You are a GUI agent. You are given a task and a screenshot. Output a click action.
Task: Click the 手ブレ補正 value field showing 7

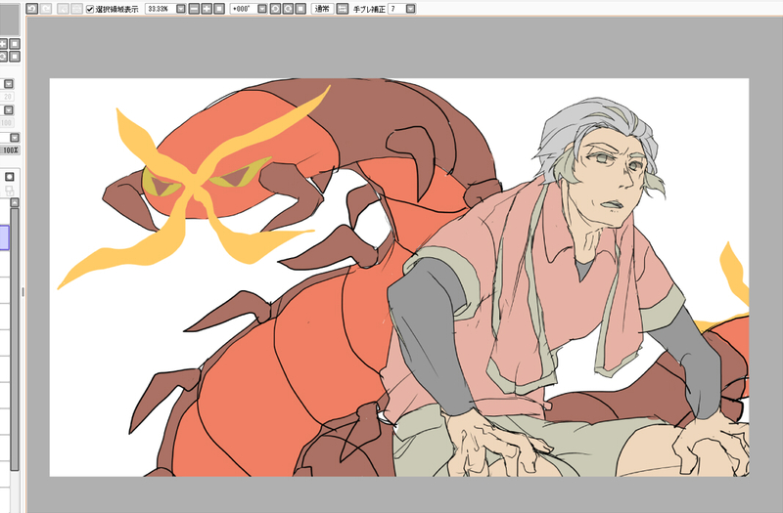[x=396, y=9]
